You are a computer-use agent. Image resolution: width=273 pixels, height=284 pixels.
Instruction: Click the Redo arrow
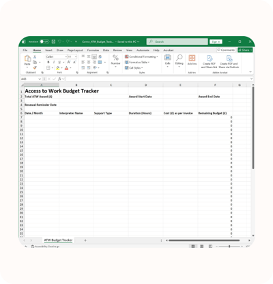click(68, 42)
